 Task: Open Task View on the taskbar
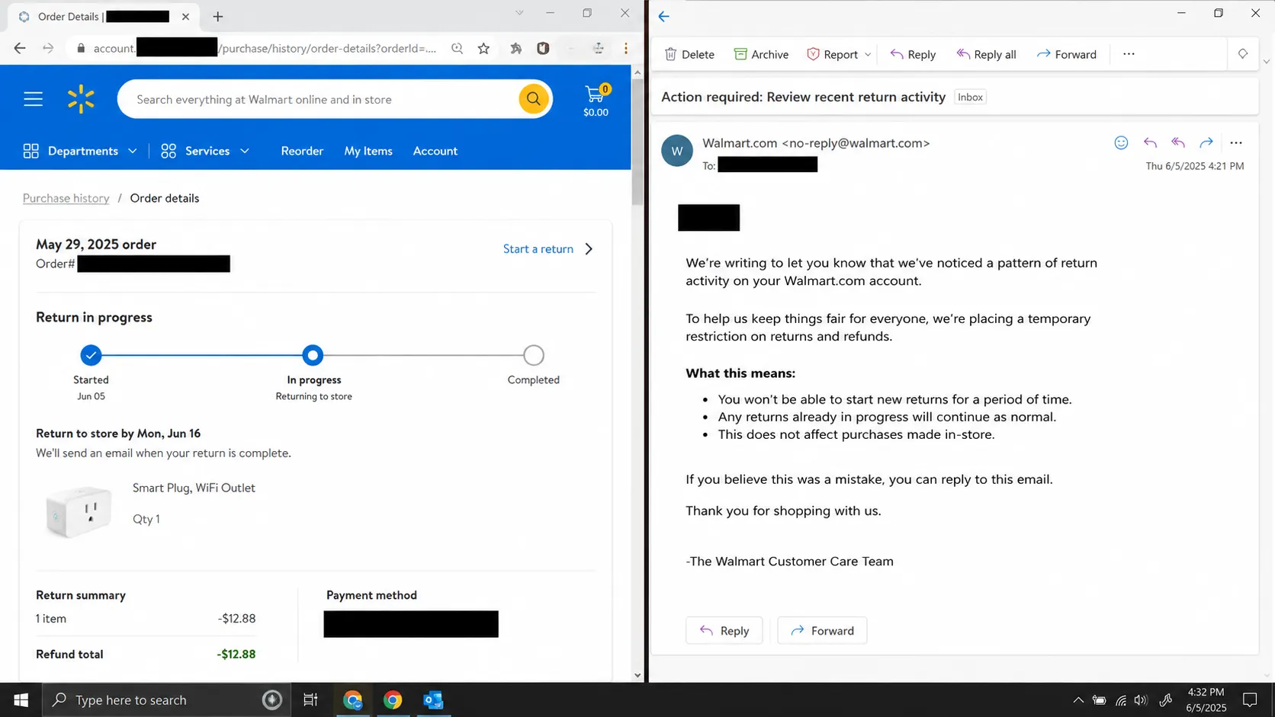[310, 699]
